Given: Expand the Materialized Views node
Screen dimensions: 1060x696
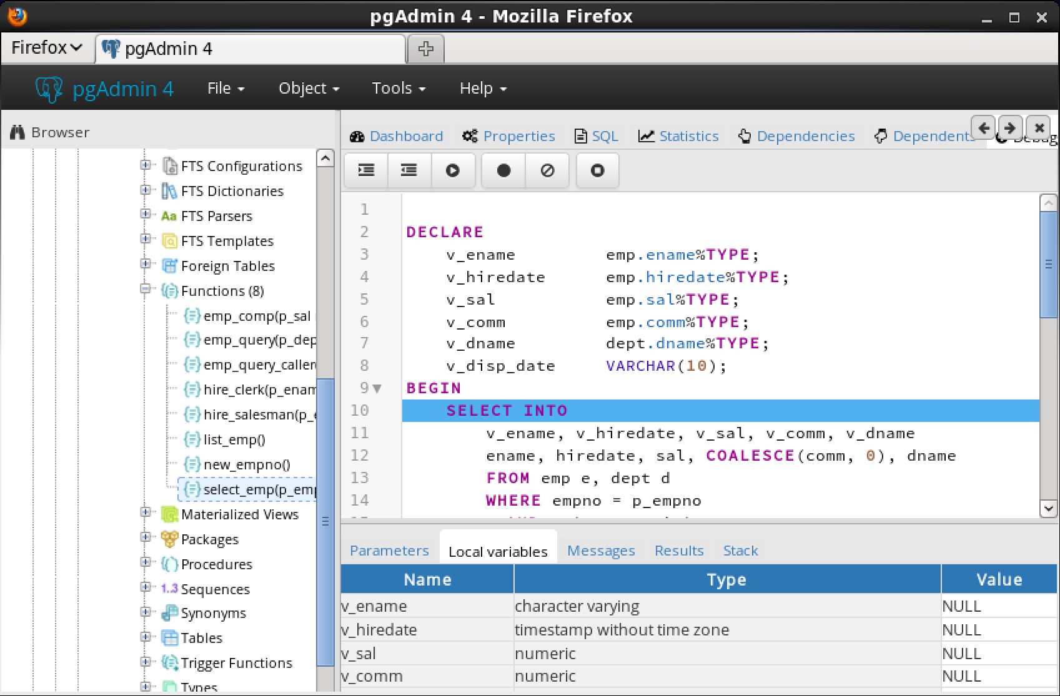Looking at the screenshot, I should click(146, 513).
